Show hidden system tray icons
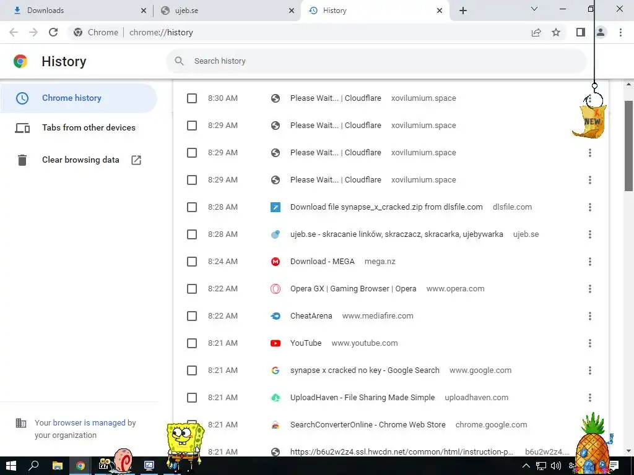 526,466
